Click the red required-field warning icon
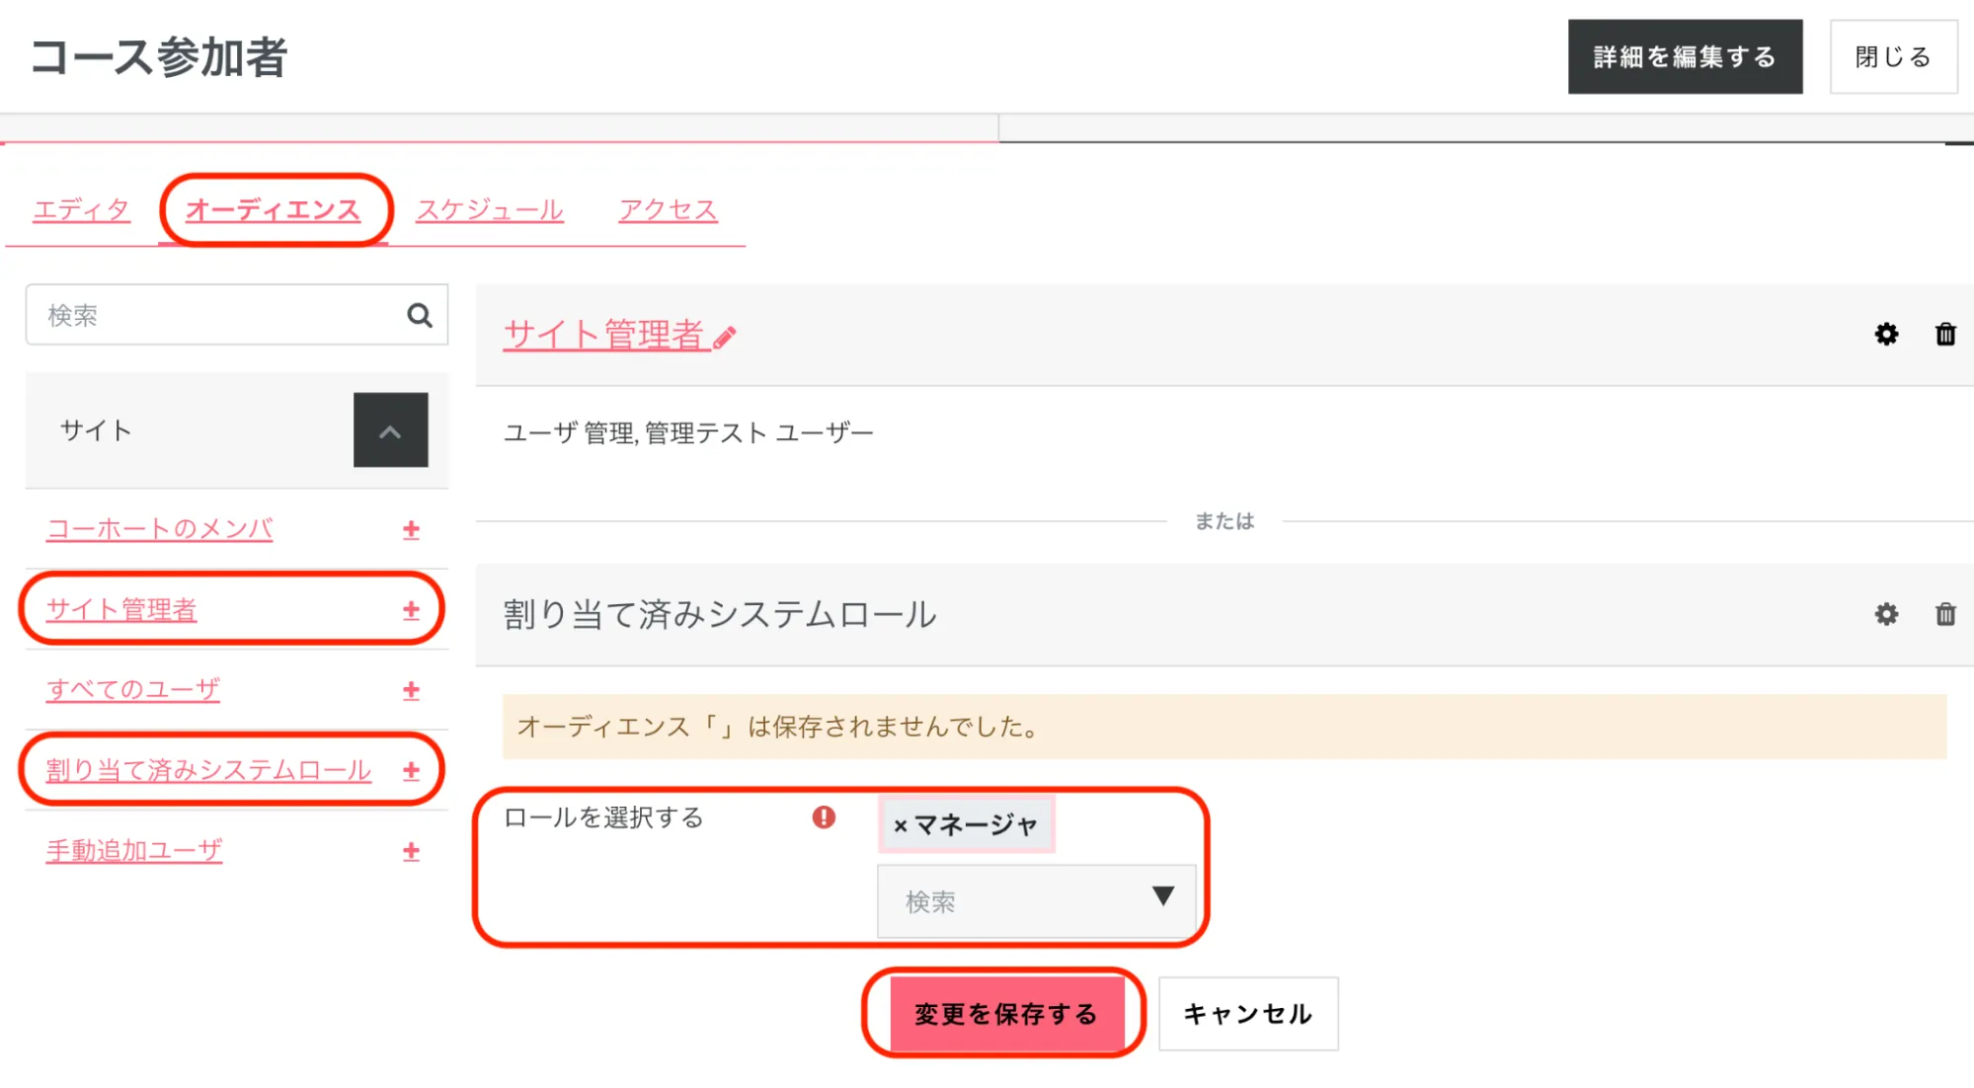Image resolution: width=1974 pixels, height=1088 pixels. (824, 817)
